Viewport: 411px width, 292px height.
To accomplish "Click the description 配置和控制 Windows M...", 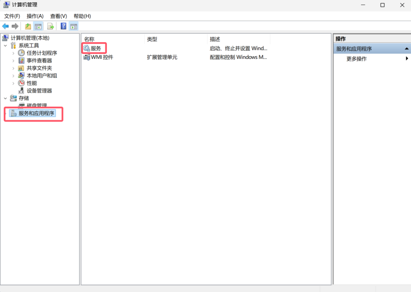I will (x=238, y=57).
